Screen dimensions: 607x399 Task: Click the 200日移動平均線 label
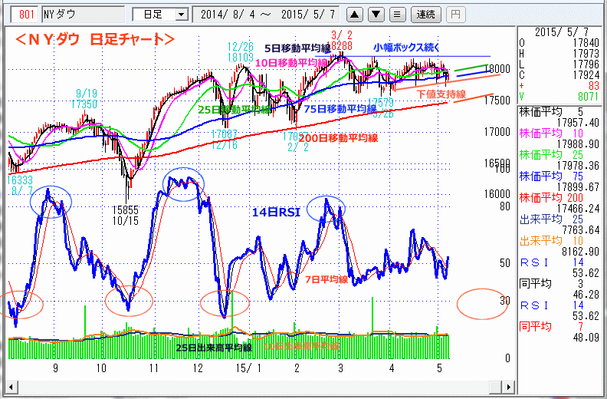coord(338,138)
